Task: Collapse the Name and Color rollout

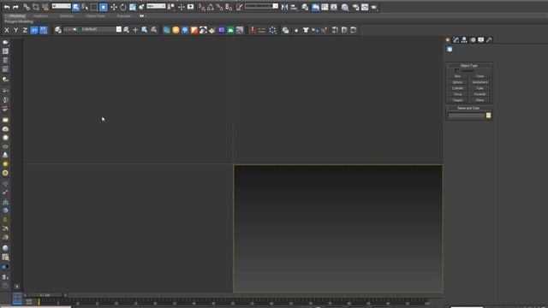Action: (469, 108)
